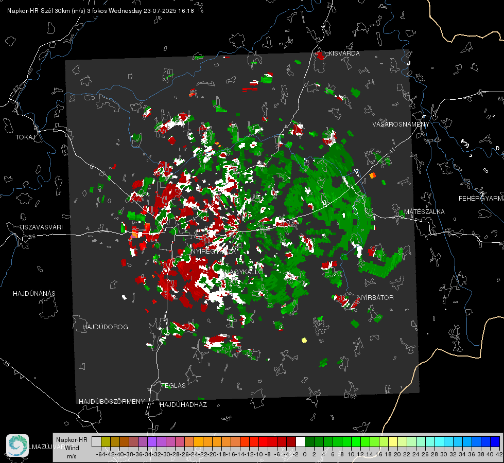
Task: Pick the dark blue swatch at the legend's end
Action: point(495,441)
